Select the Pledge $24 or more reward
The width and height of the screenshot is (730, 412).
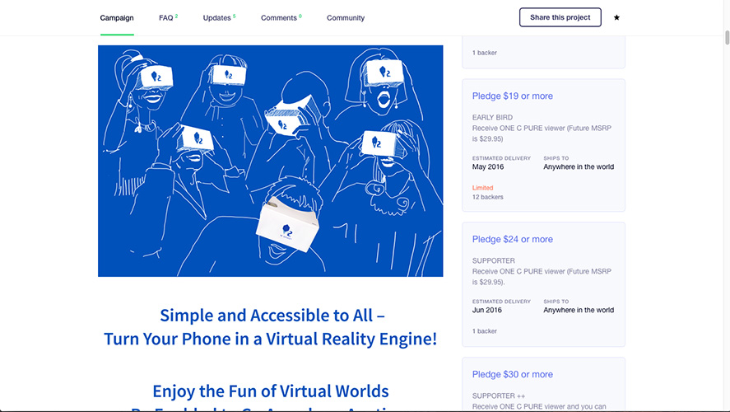click(x=513, y=239)
